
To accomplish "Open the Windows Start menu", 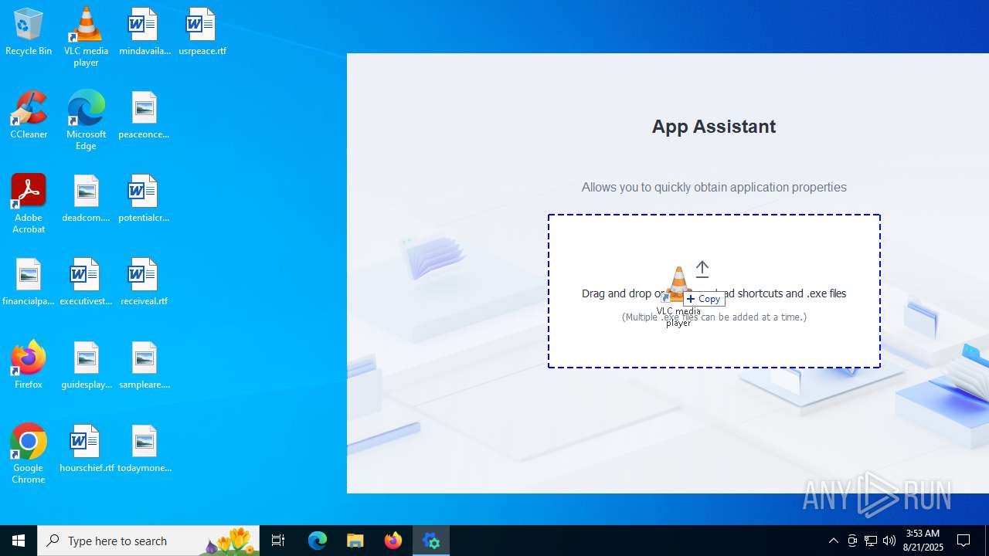I will [19, 541].
